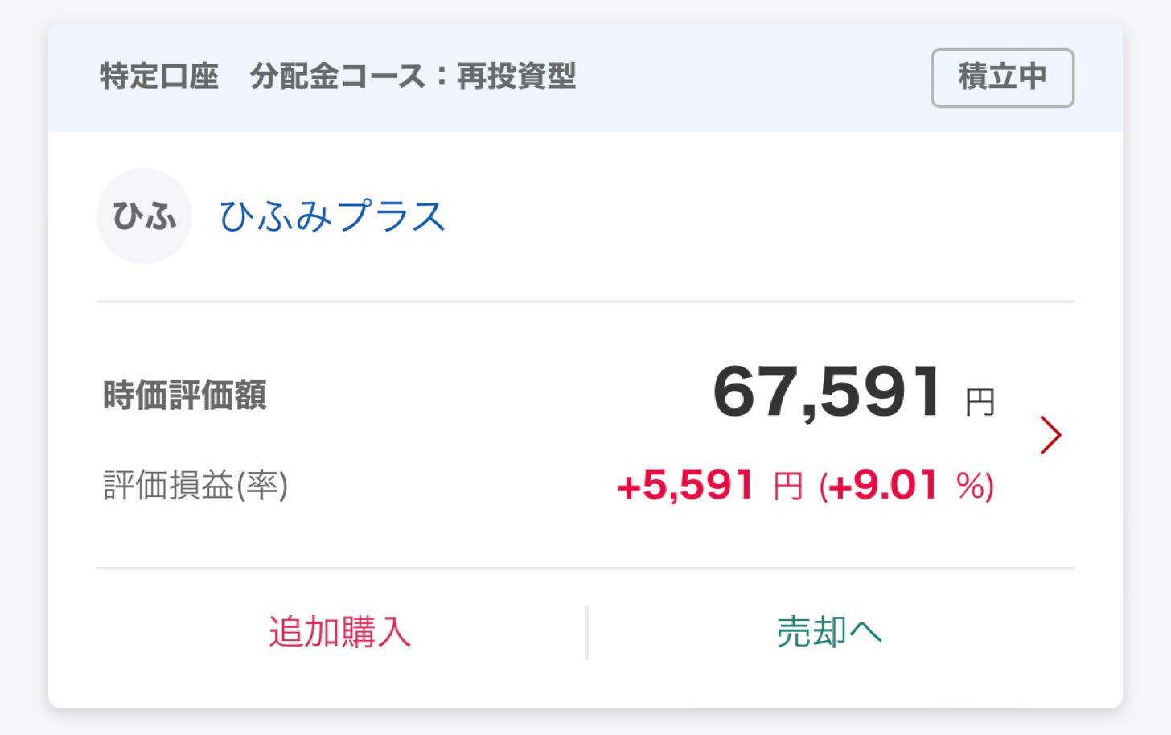The height and width of the screenshot is (735, 1171).
Task: Click the 特定口座 account type label
Action: click(159, 77)
